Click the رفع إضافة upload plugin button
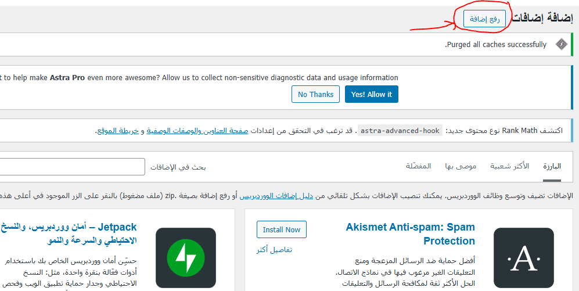 pos(484,19)
